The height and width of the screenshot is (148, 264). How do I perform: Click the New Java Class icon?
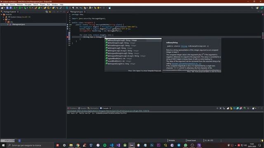(x=39, y=8)
